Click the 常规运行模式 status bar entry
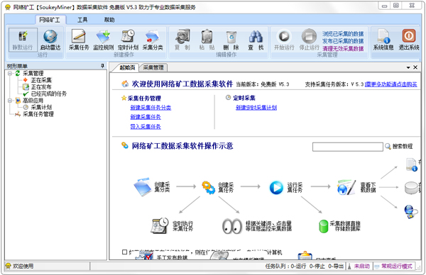 (x=397, y=266)
